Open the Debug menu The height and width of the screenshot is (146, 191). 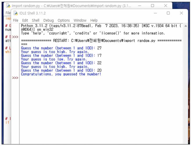pyautogui.click(x=48, y=20)
